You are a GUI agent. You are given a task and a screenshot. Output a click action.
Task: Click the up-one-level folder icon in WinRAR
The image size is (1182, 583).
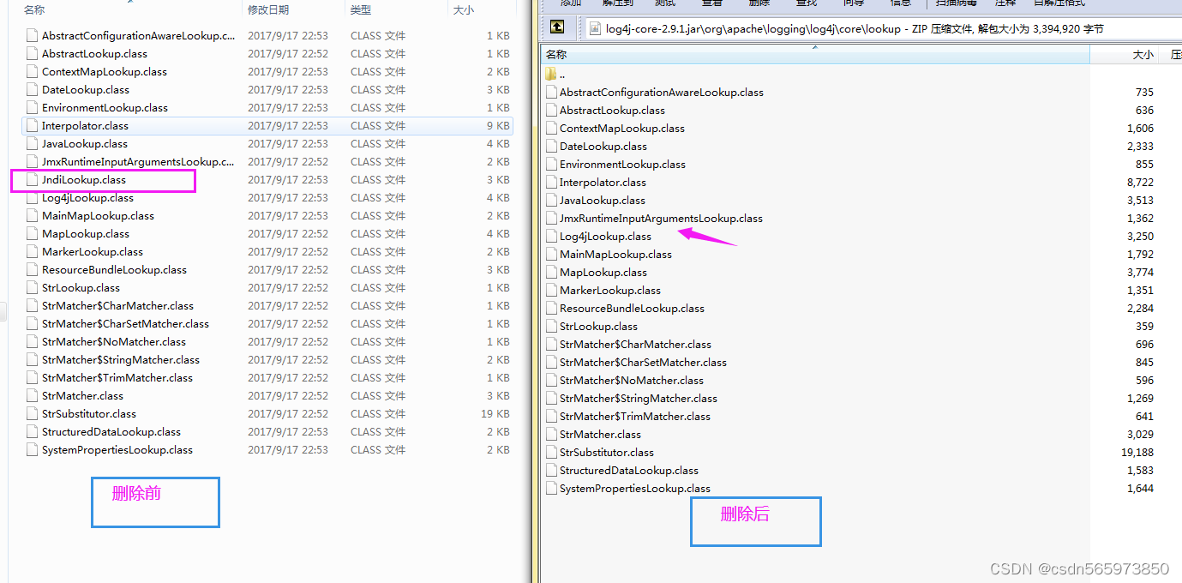[558, 27]
